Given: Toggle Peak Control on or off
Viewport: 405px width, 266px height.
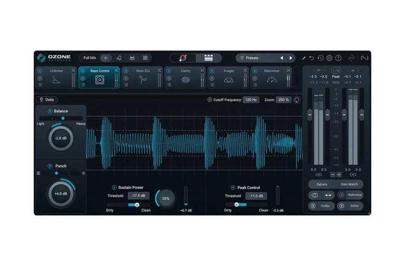Looking at the screenshot, I should [233, 188].
